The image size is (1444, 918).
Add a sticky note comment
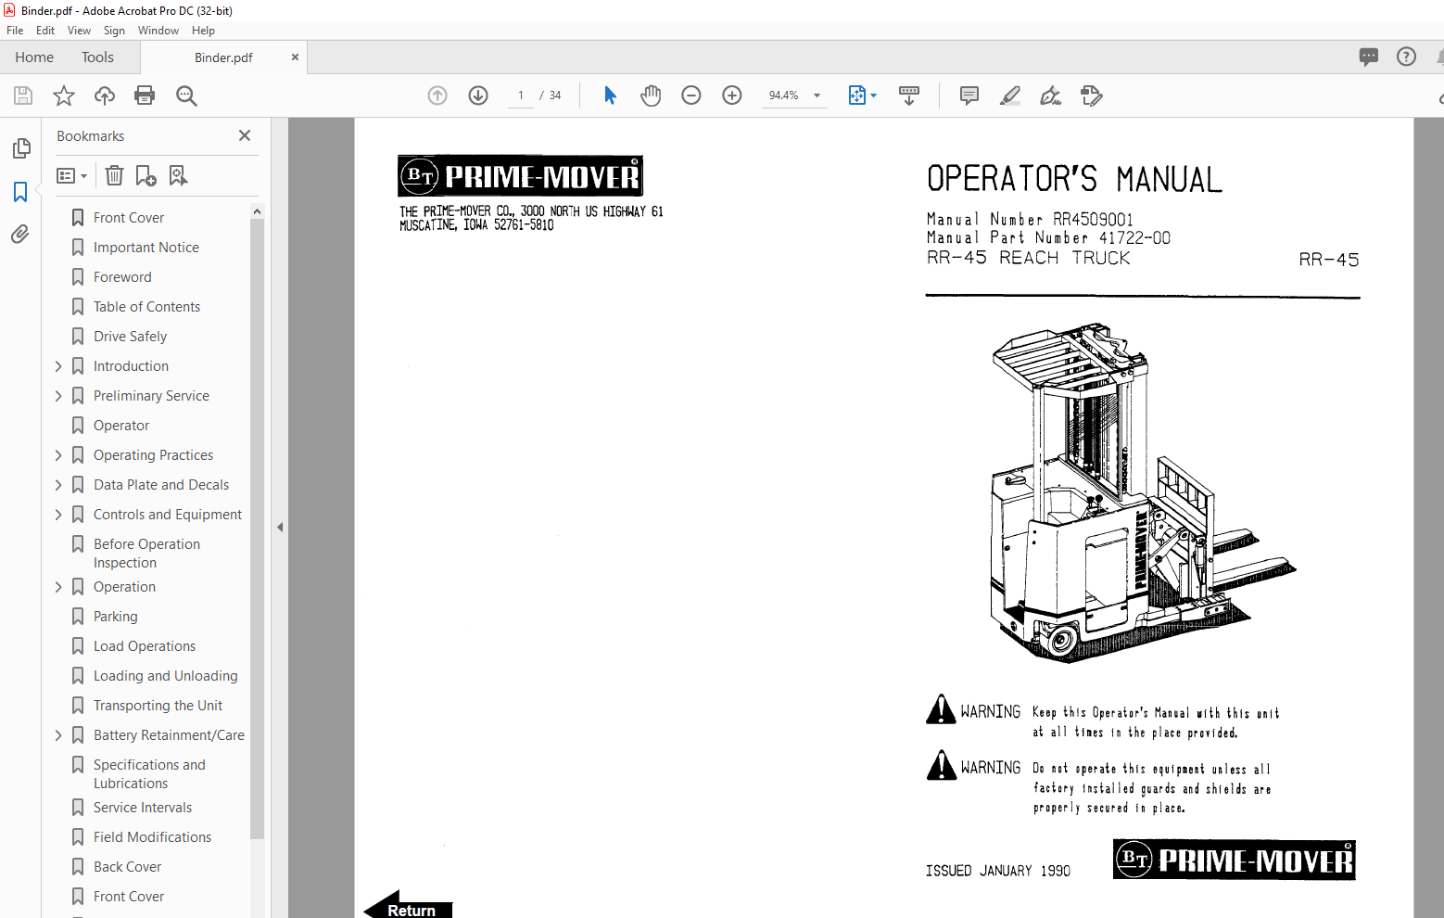tap(969, 96)
